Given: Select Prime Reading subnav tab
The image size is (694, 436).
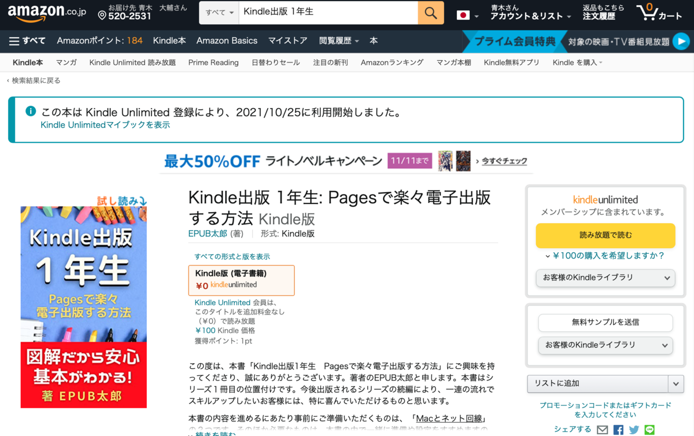Looking at the screenshot, I should coord(213,62).
